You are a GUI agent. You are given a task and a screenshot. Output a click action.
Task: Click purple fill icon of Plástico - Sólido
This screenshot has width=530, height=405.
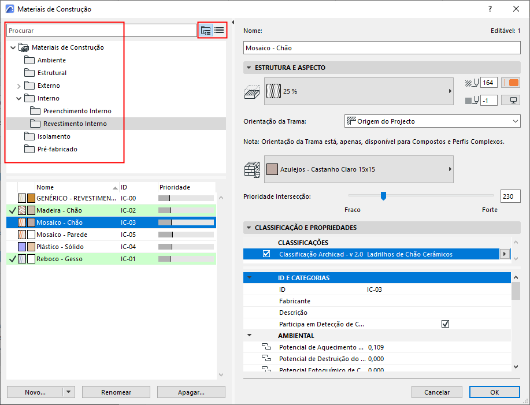click(22, 247)
